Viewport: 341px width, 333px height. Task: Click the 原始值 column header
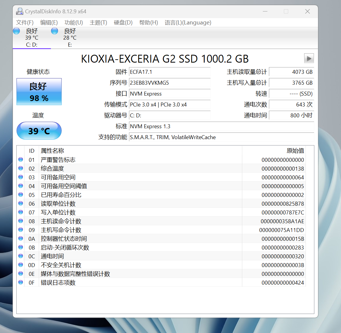click(x=295, y=151)
